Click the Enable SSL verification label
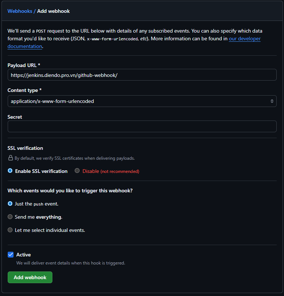This screenshot has width=284, height=296. pyautogui.click(x=41, y=171)
